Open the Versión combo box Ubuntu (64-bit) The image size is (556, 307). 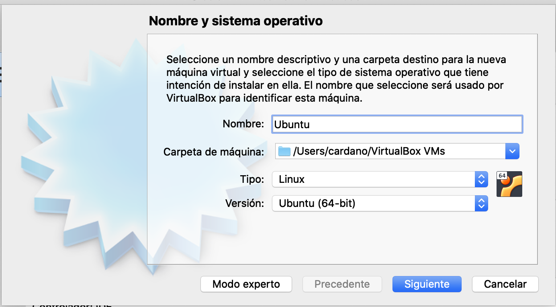tap(380, 203)
